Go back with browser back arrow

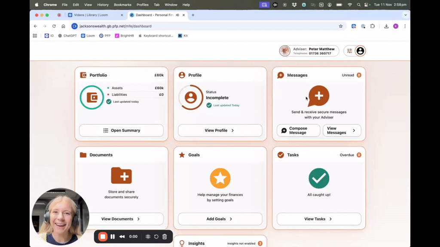click(x=35, y=26)
